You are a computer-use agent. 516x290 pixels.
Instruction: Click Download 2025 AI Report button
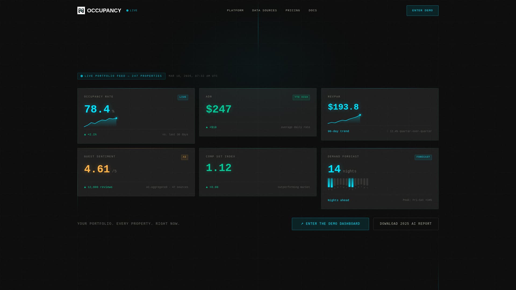tap(406, 224)
